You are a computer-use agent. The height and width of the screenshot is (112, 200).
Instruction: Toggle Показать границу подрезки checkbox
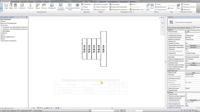186,96
